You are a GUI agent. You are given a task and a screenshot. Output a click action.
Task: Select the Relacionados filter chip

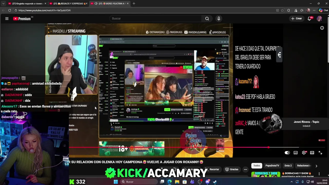(304, 166)
